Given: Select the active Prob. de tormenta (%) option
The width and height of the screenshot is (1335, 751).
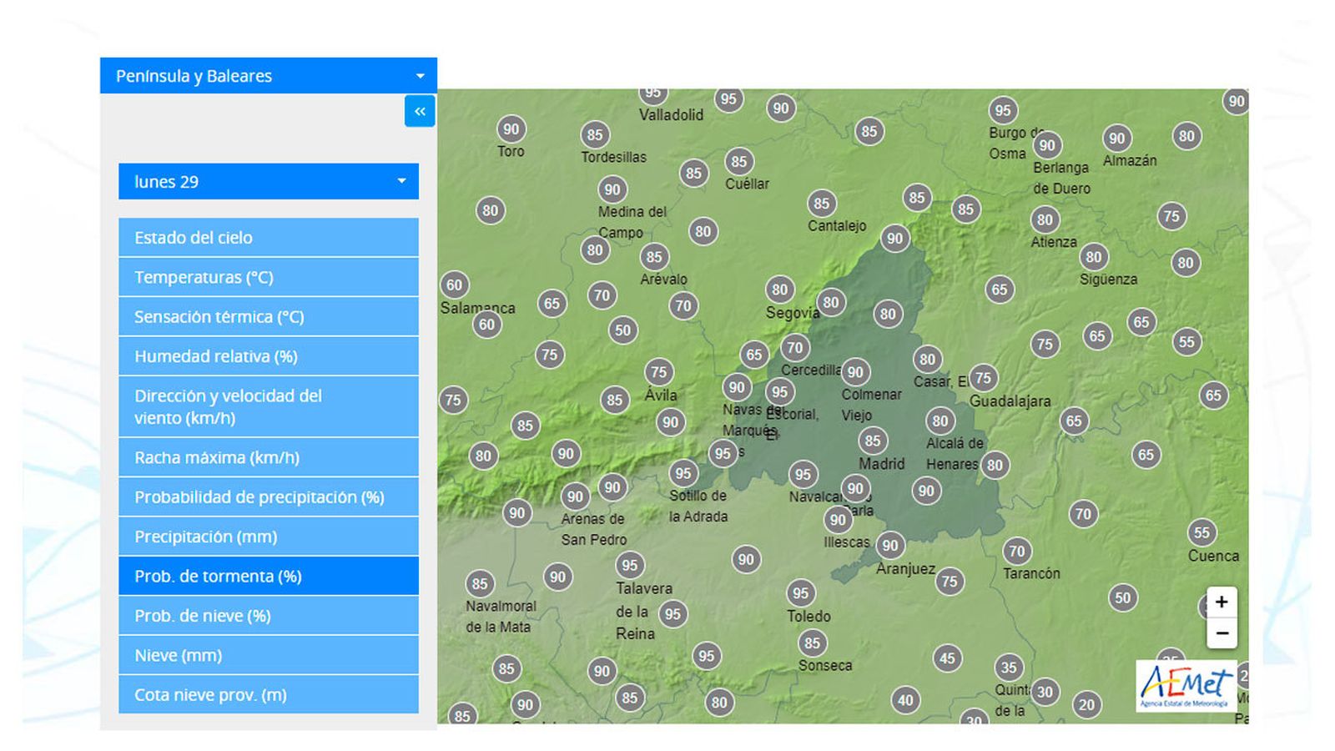Looking at the screenshot, I should (x=269, y=577).
